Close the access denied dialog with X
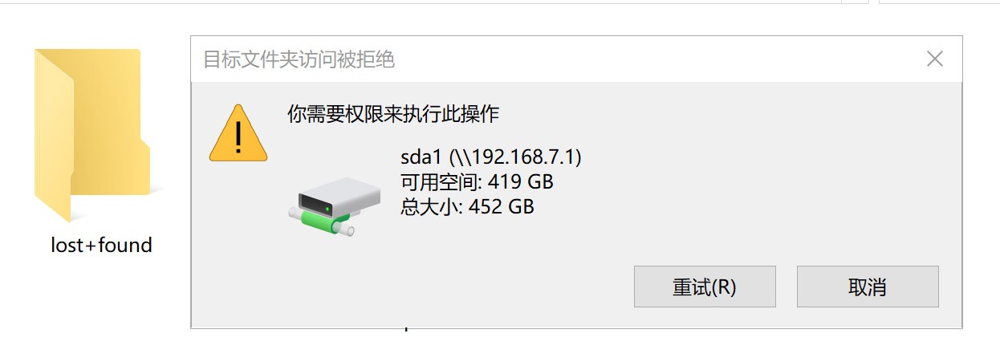 pyautogui.click(x=934, y=59)
